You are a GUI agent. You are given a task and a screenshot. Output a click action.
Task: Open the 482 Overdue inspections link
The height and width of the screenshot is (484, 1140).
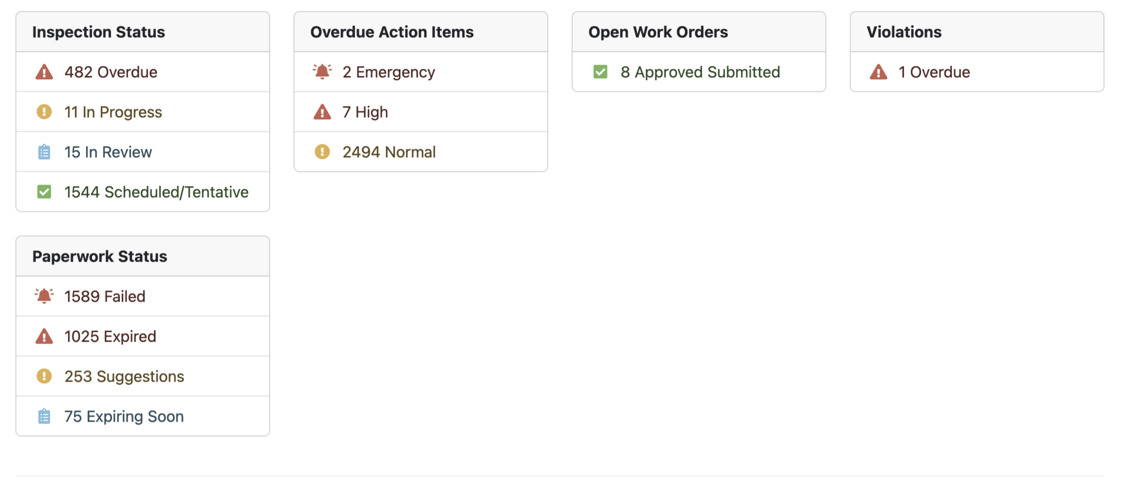point(111,72)
